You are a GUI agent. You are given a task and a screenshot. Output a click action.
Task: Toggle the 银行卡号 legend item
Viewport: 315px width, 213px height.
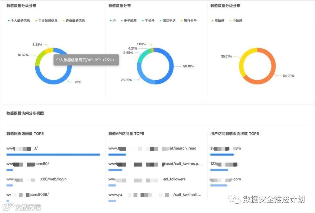(189, 21)
